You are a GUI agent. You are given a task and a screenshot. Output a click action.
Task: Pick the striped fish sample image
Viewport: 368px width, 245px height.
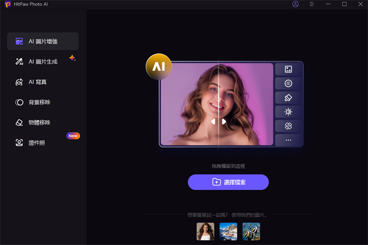(x=251, y=231)
